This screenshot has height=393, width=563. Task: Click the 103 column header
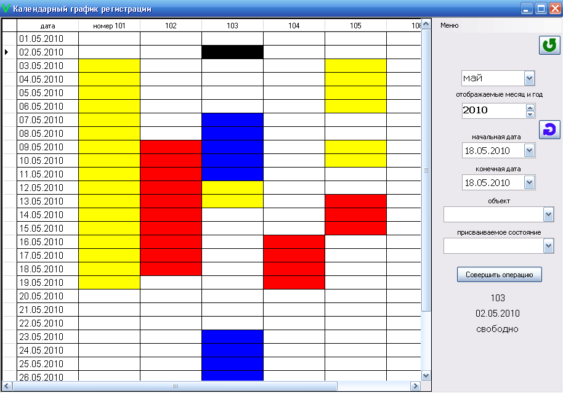tap(232, 26)
